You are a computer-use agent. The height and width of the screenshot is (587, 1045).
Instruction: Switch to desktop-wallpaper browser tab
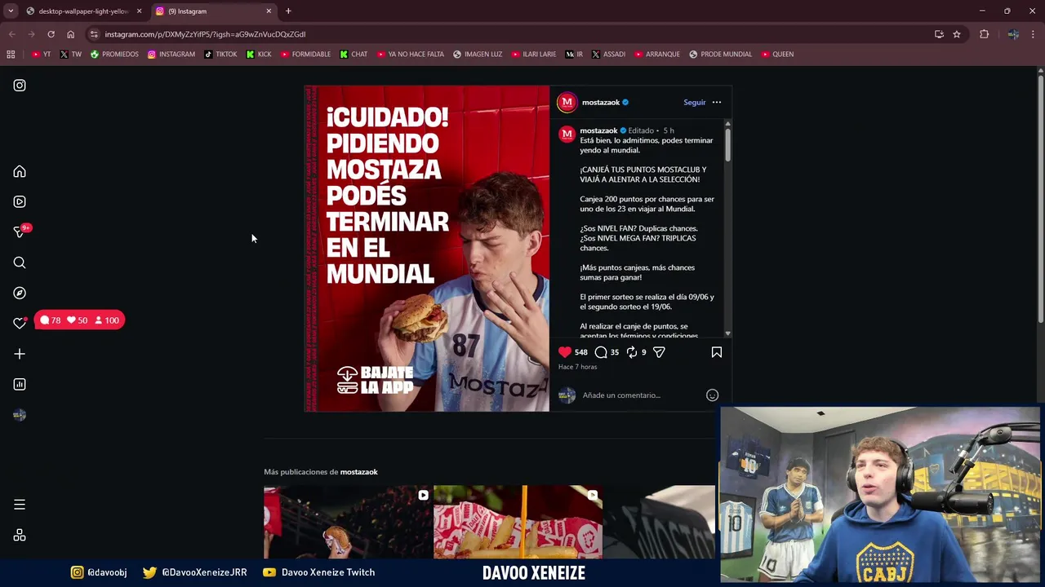click(x=83, y=11)
